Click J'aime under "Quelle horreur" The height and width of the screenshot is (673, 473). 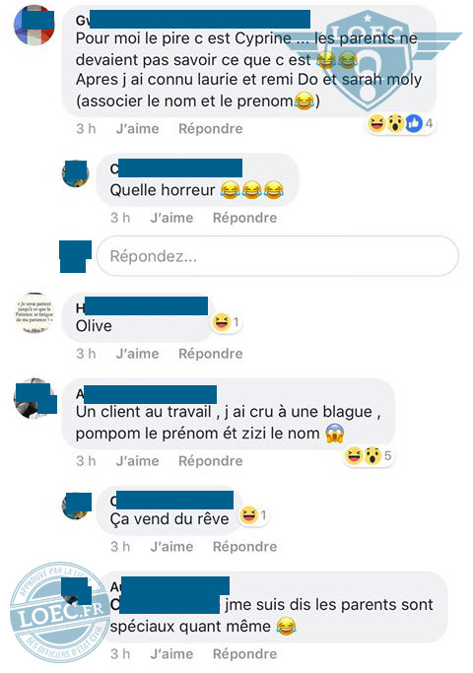point(171,218)
